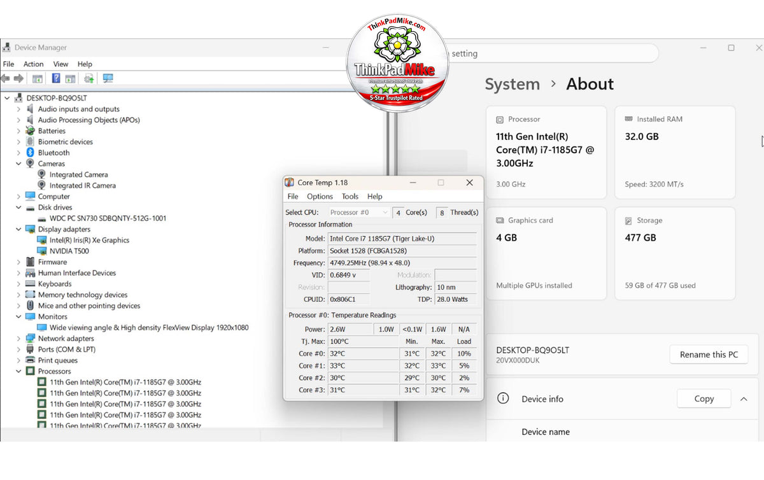Click the Batteries category icon
This screenshot has height=480, width=764.
[30, 131]
